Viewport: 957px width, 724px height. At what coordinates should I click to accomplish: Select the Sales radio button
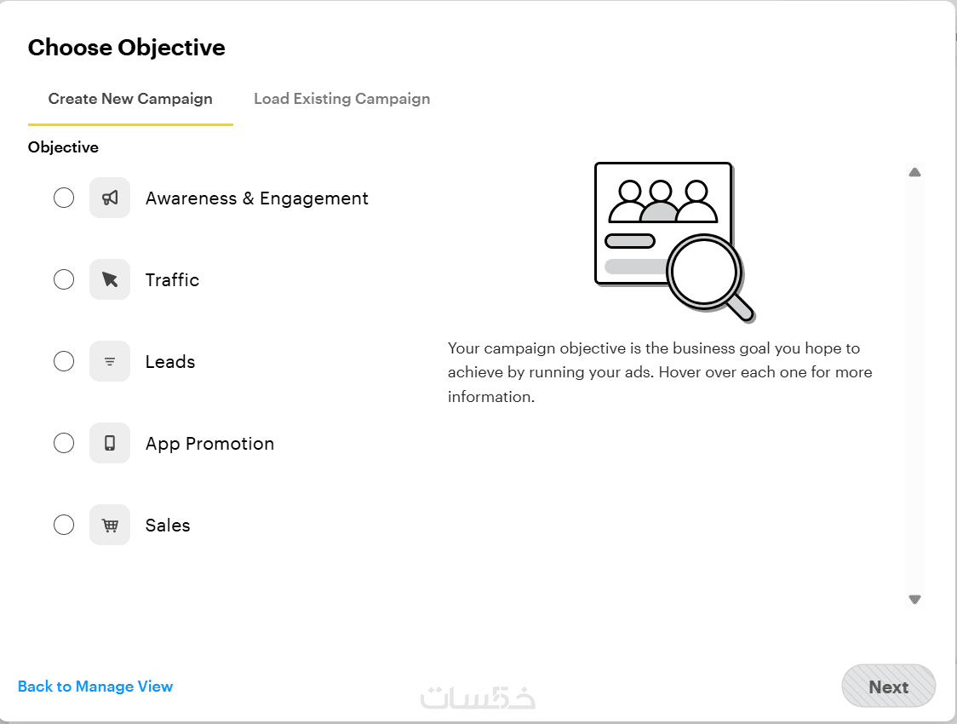point(64,525)
